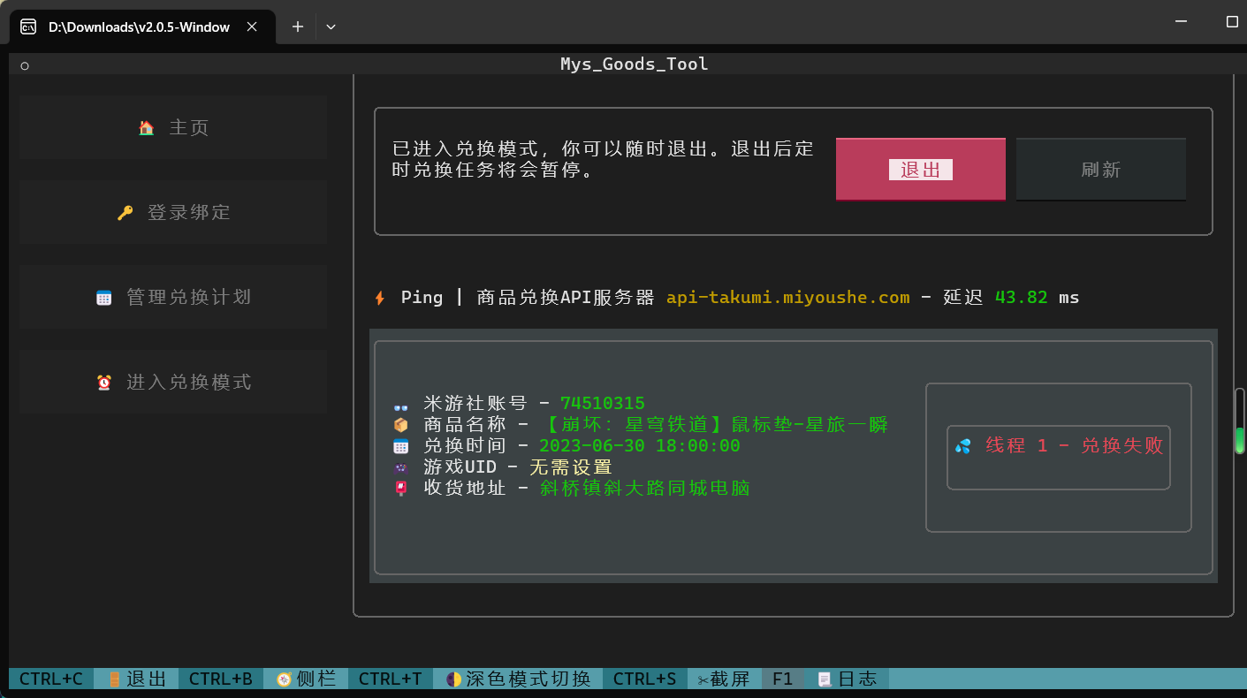Click the calendar icon beside 兑换时间
Image resolution: width=1247 pixels, height=698 pixels.
tap(400, 445)
